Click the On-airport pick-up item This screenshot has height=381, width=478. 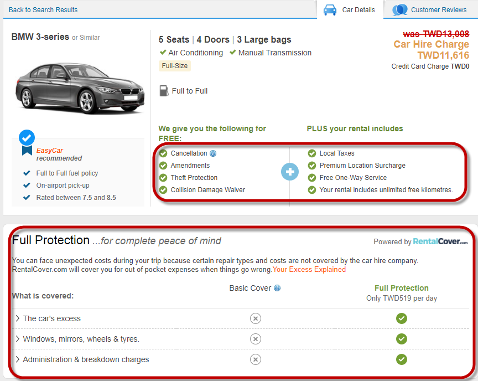pos(63,186)
